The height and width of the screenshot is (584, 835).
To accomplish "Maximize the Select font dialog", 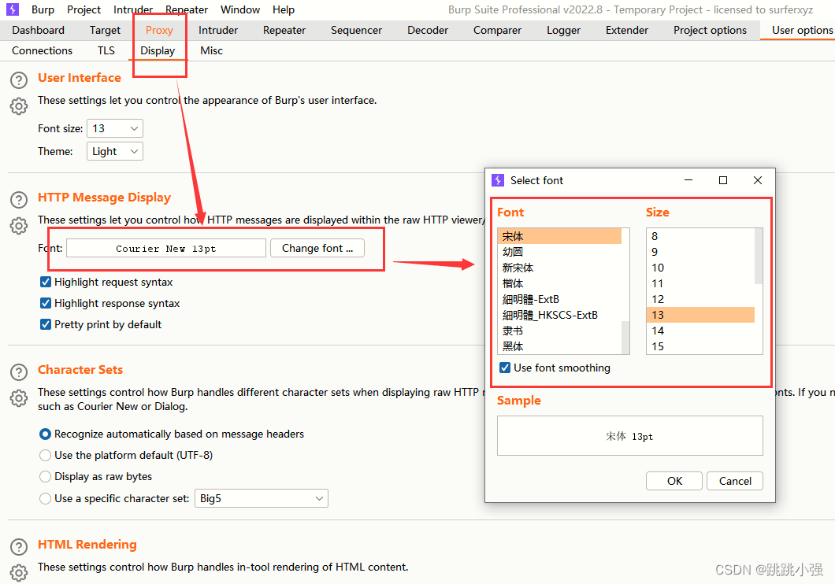I will [x=723, y=180].
